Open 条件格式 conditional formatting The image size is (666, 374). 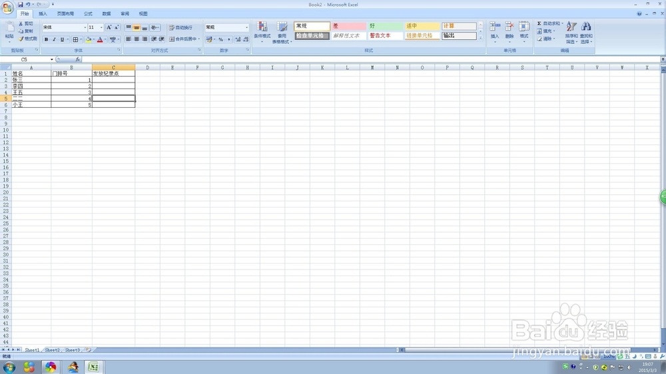pyautogui.click(x=262, y=32)
